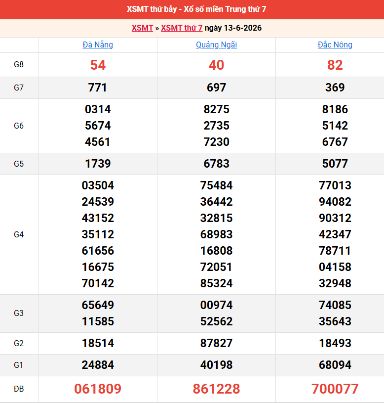Select the G3 row label
The image size is (384, 403).
[x=19, y=313]
